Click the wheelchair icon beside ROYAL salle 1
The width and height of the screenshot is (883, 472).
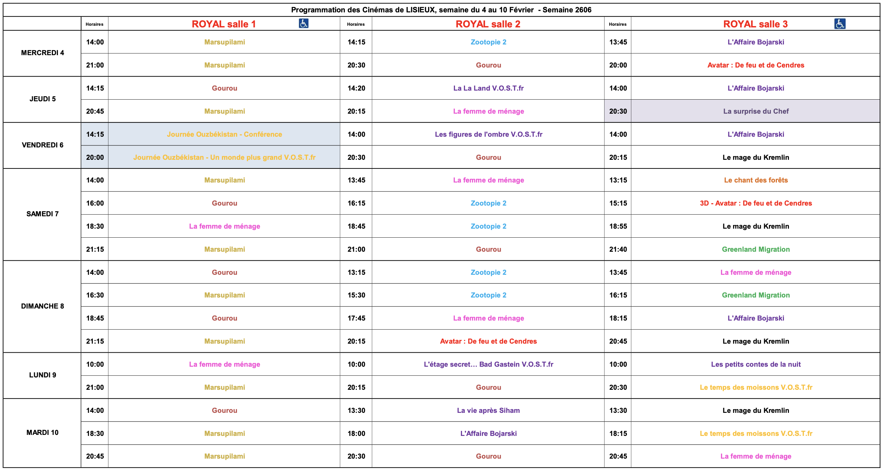coord(303,23)
